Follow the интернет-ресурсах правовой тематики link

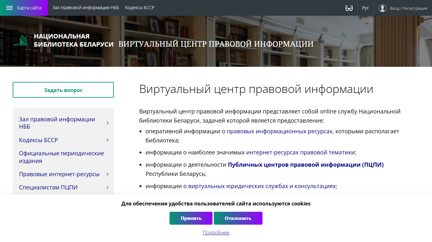coord(300,152)
